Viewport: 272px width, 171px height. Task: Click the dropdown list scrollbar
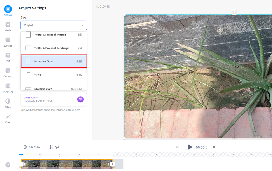point(86,63)
